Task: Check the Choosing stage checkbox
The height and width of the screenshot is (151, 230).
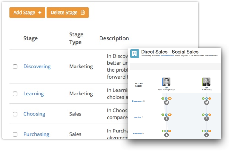Action: coord(15,114)
